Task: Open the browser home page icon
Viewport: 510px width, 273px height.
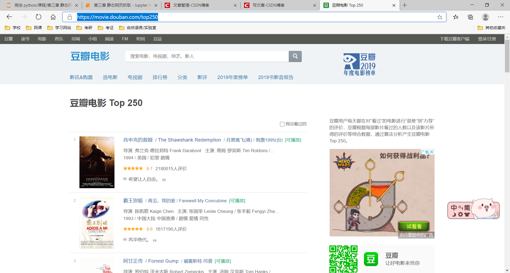Action: click(x=53, y=17)
